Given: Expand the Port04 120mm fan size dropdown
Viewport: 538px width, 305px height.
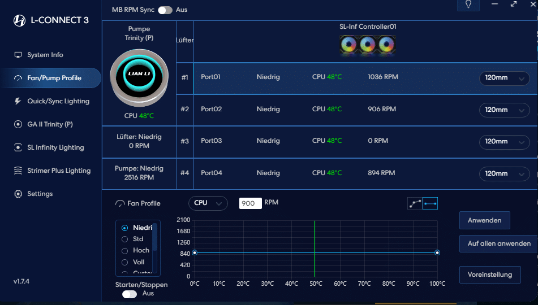Looking at the screenshot, I should click(x=504, y=173).
